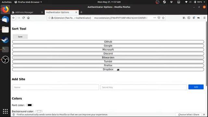The image size is (208, 117).
Task: Open the system status menu arrow
Action: pos(204,2)
